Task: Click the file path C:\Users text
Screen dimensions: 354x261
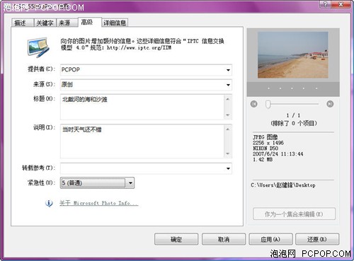Action: [x=283, y=185]
